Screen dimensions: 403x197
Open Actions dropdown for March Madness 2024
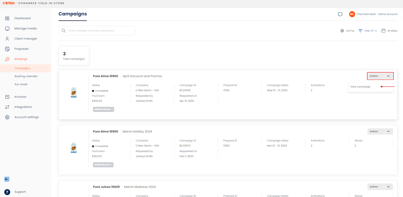(x=388, y=187)
